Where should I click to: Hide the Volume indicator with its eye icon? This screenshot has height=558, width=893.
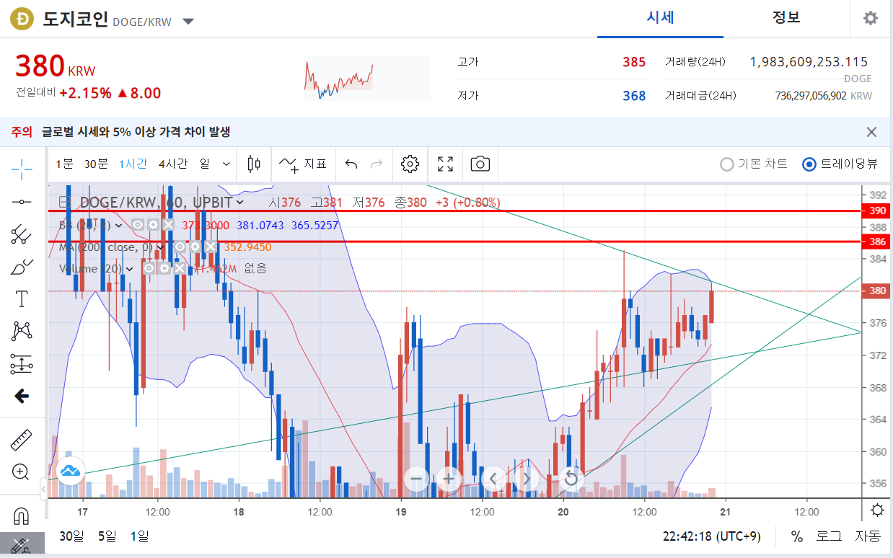pyautogui.click(x=149, y=268)
